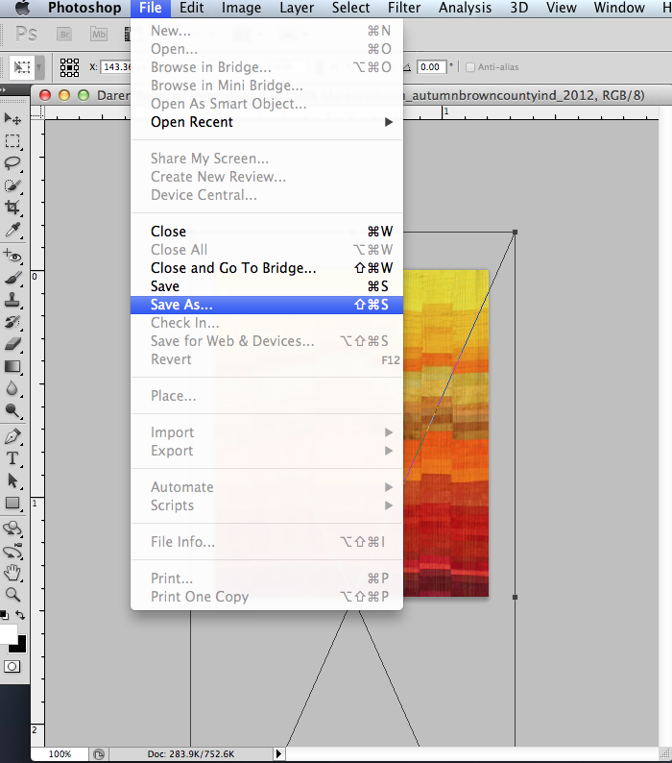Swap foreground and background colors
This screenshot has width=672, height=763.
pos(20,615)
